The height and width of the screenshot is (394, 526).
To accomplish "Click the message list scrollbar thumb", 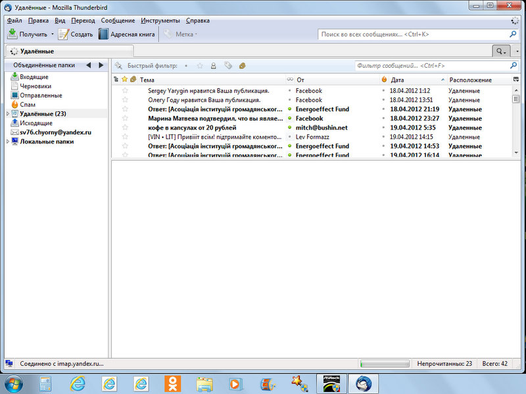I will click(x=516, y=99).
